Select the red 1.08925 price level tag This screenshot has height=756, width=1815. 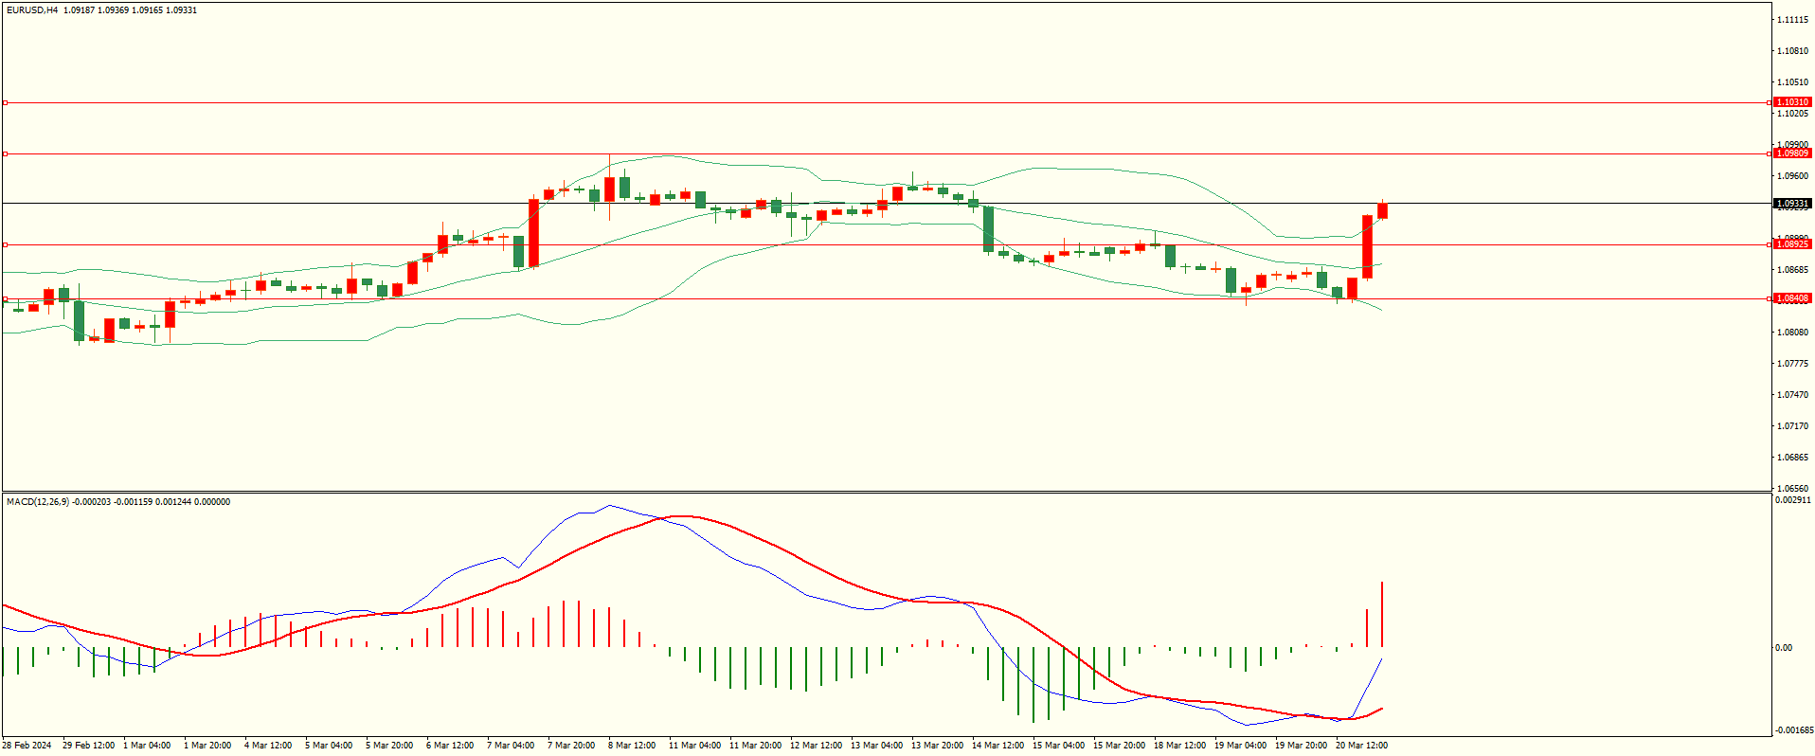click(x=1792, y=244)
